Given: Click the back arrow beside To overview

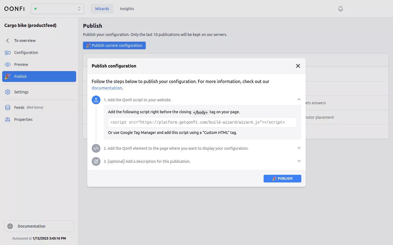Looking at the screenshot, I should click(x=8, y=41).
